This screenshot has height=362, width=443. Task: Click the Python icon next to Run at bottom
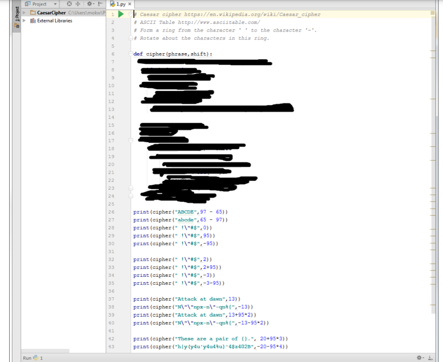(34, 357)
